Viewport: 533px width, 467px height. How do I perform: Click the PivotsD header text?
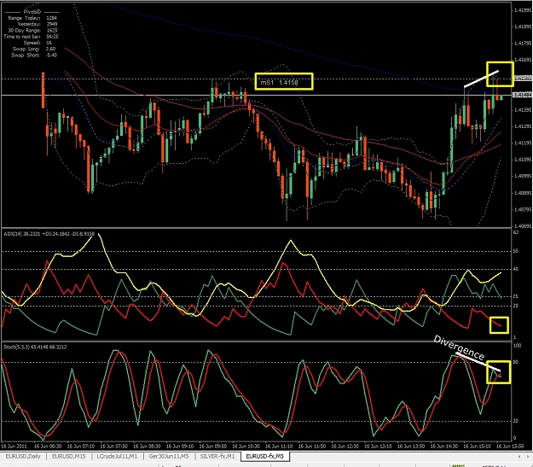[x=32, y=12]
